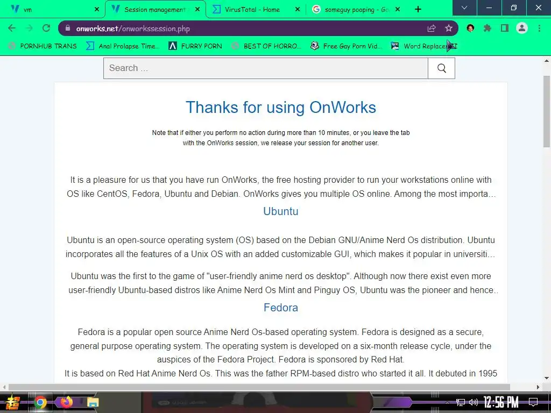551x413 pixels.
Task: Bookmark this tab with the star icon
Action: (x=449, y=28)
